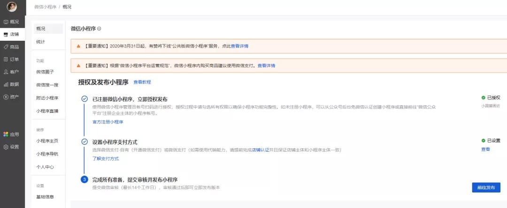Open 附近小程序 feature

[x=48, y=98]
